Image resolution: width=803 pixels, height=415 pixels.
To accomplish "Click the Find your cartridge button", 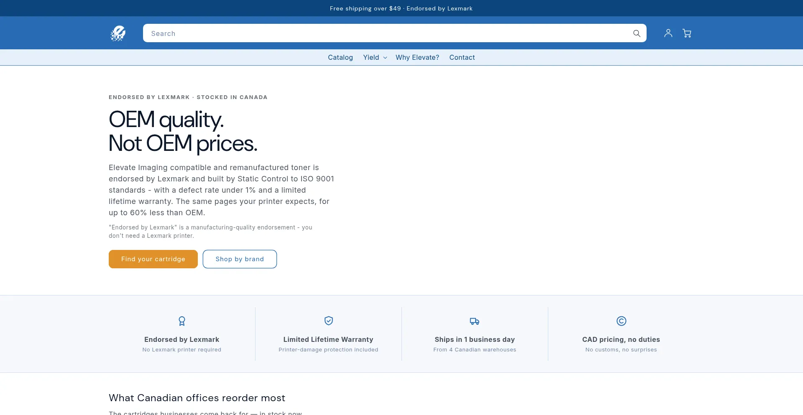I will point(153,259).
